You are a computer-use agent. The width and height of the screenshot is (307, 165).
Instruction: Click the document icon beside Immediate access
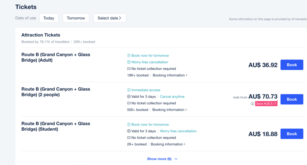click(129, 90)
